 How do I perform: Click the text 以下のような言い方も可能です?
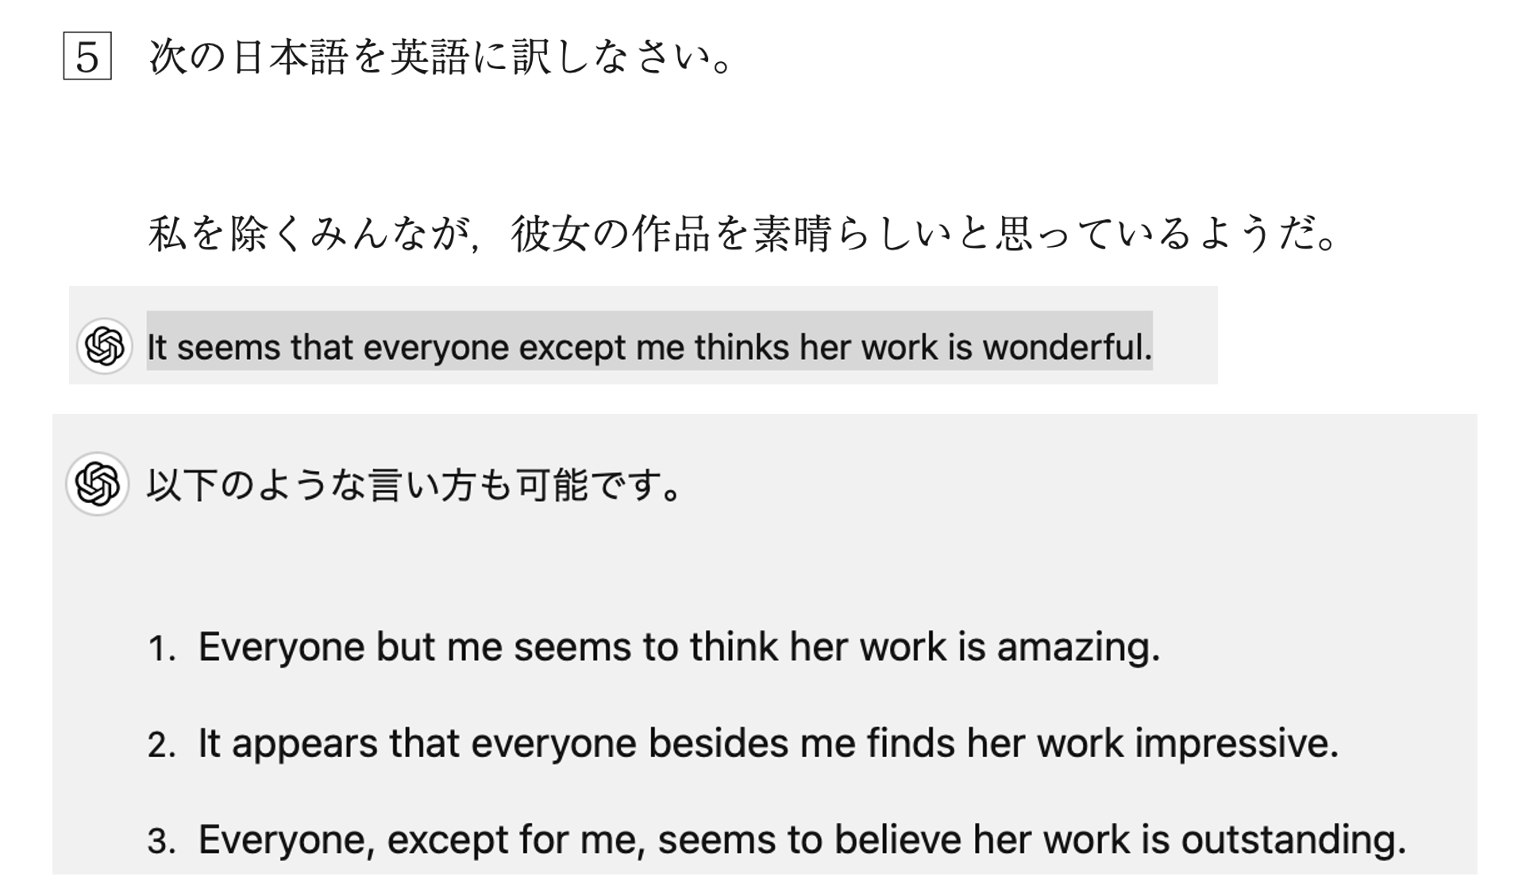click(x=413, y=485)
